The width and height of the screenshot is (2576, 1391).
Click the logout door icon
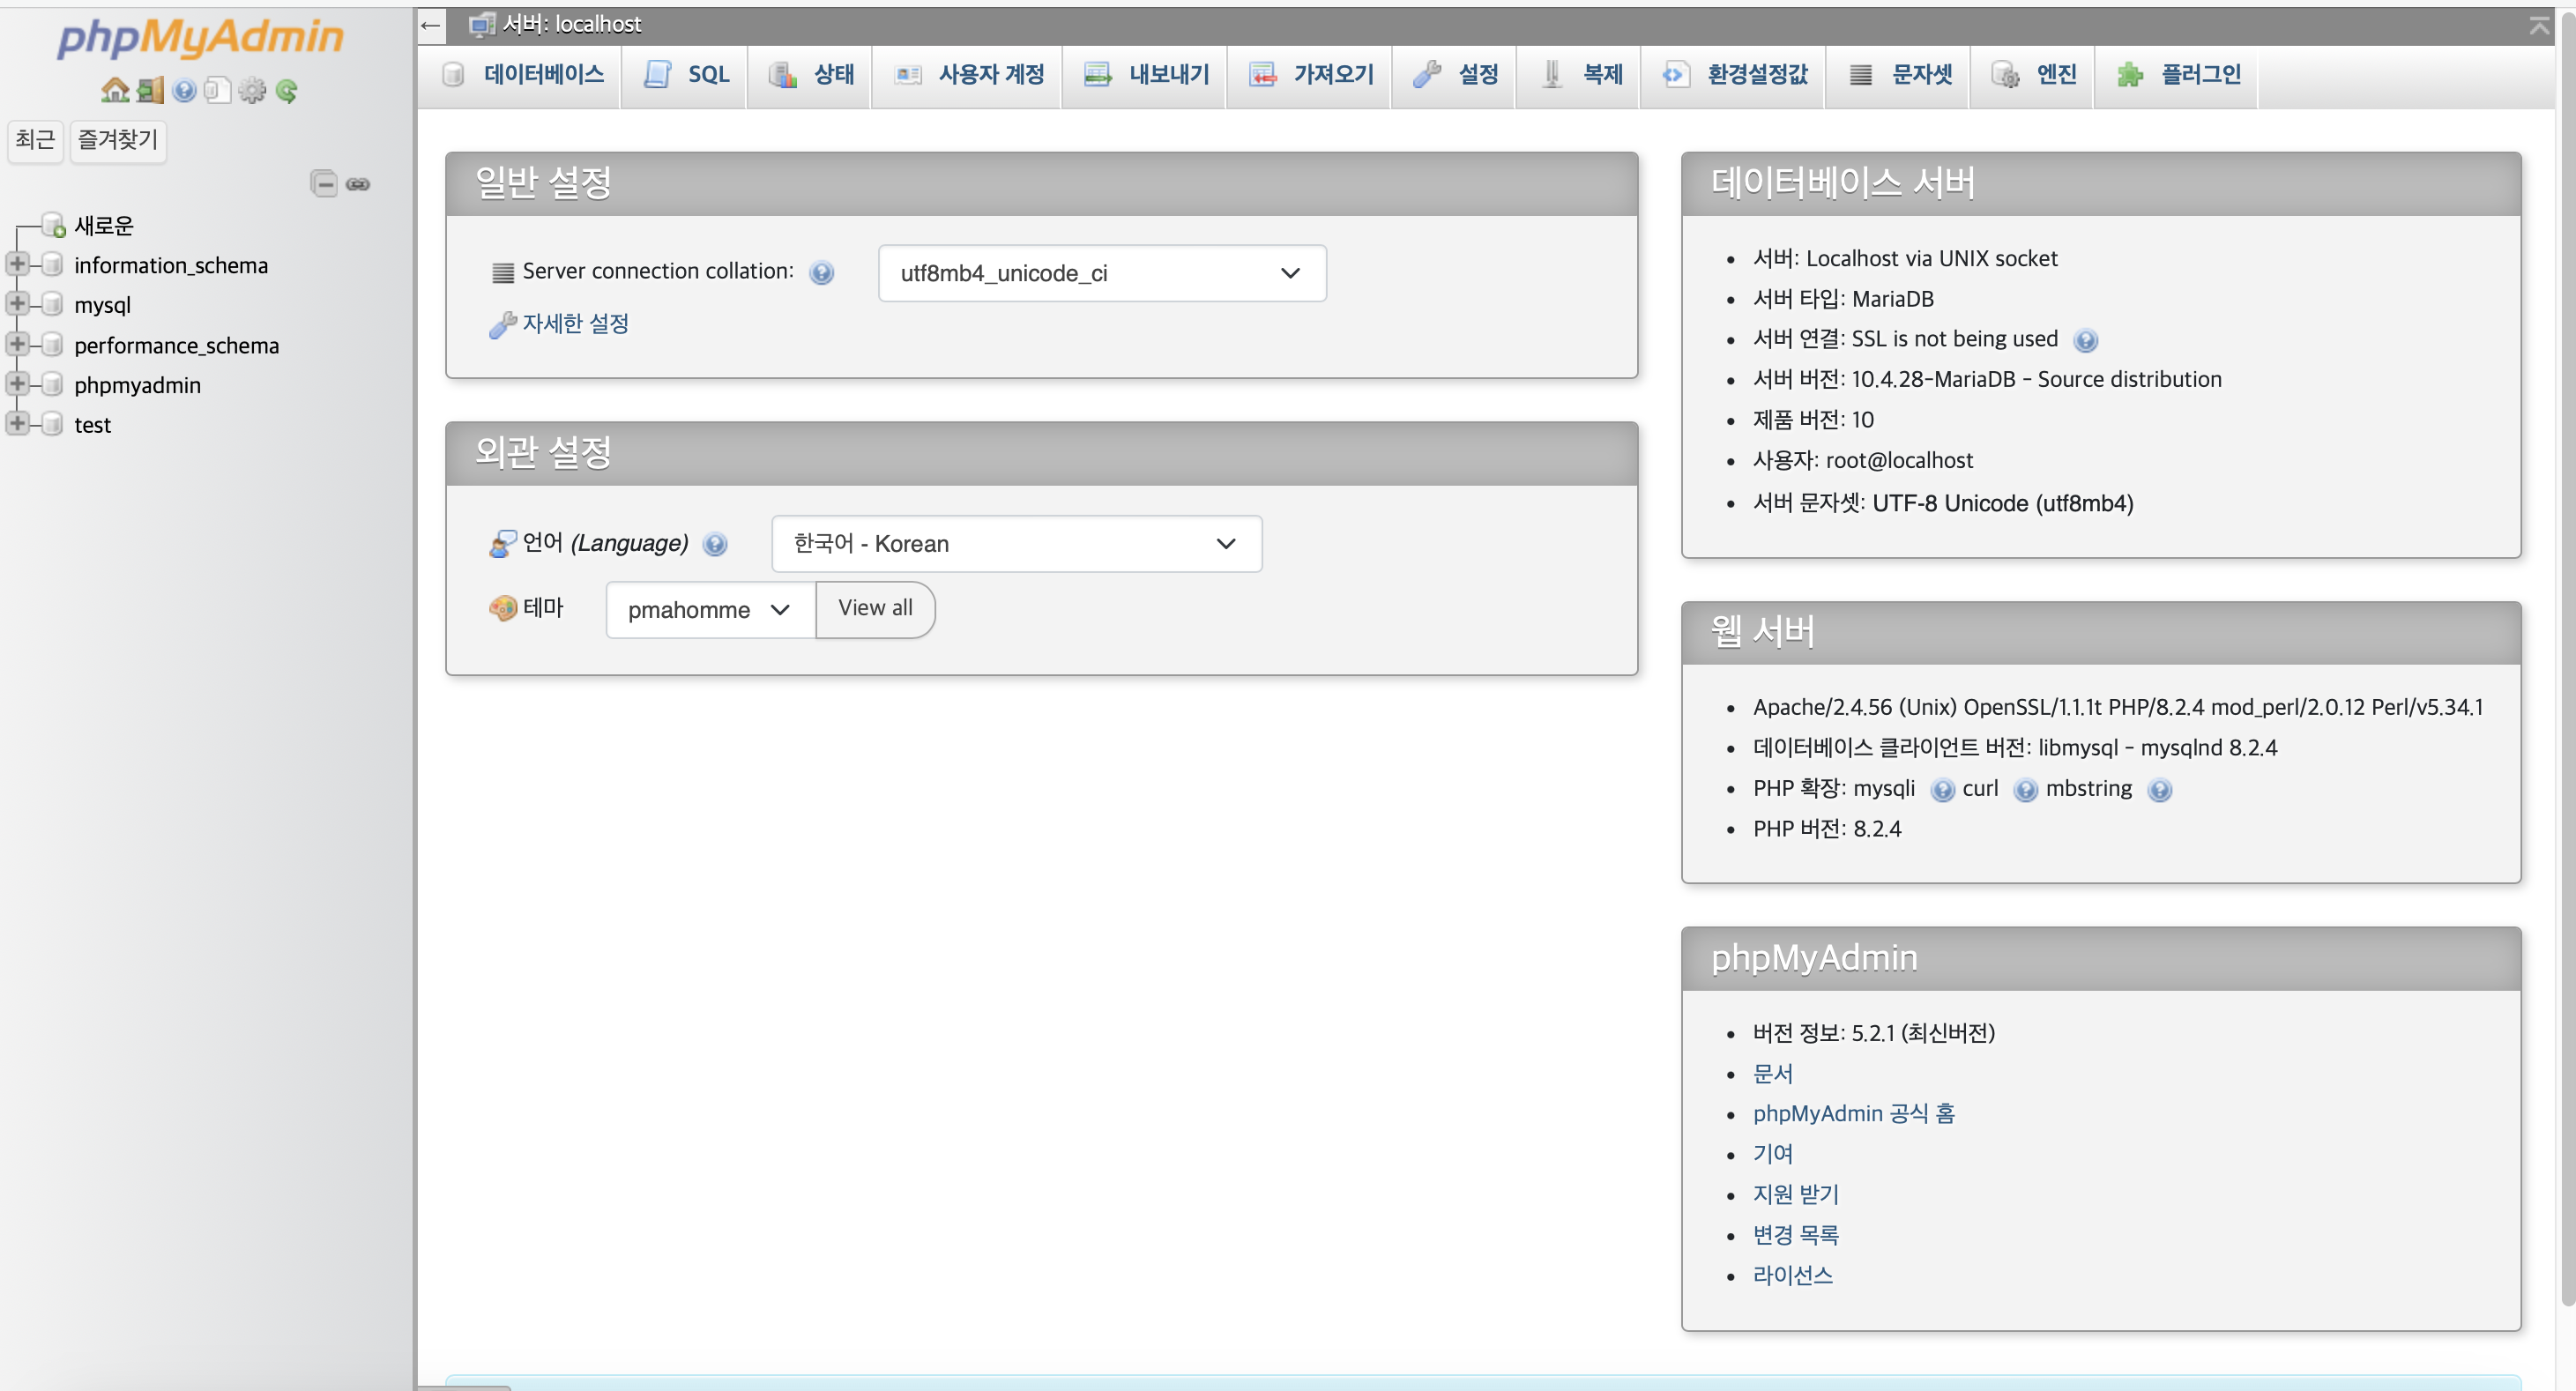click(x=150, y=91)
